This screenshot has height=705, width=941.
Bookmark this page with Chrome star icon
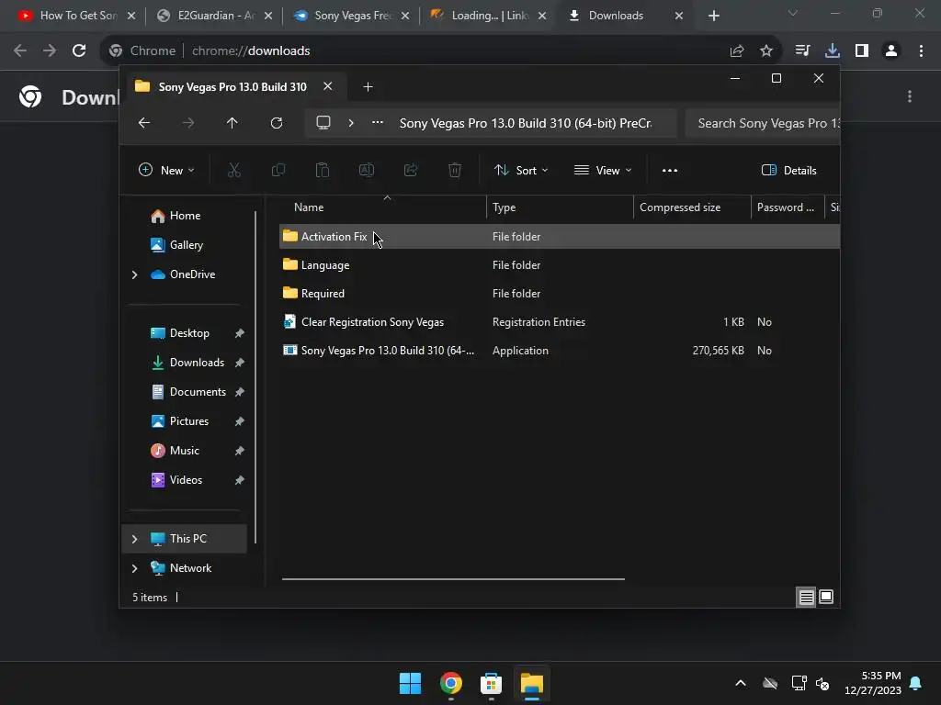pyautogui.click(x=766, y=51)
